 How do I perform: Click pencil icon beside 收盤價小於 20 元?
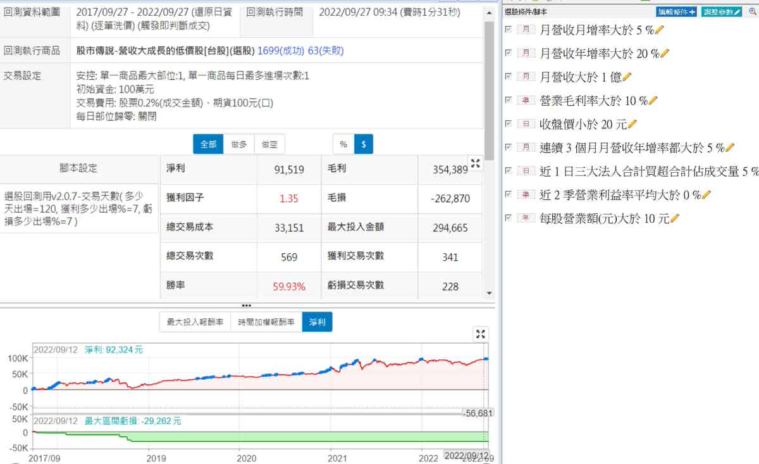(632, 124)
